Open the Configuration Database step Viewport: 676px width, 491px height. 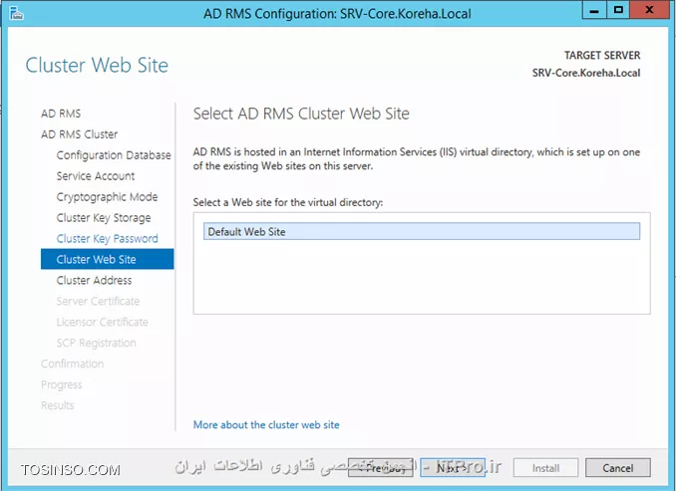coord(114,155)
